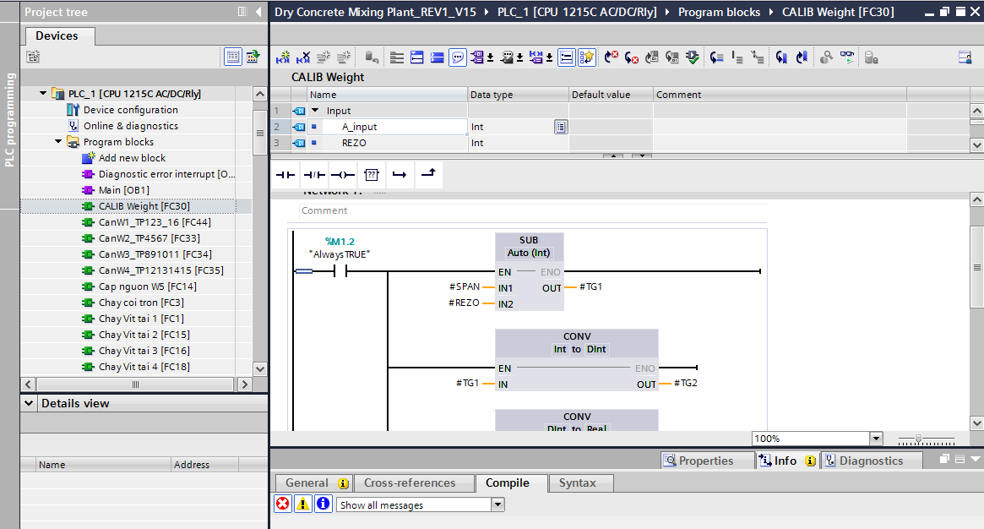
Task: Toggle the Project tree auto-collapse icon
Action: click(242, 11)
